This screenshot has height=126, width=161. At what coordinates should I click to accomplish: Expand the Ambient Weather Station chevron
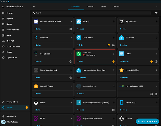(x=71, y=22)
